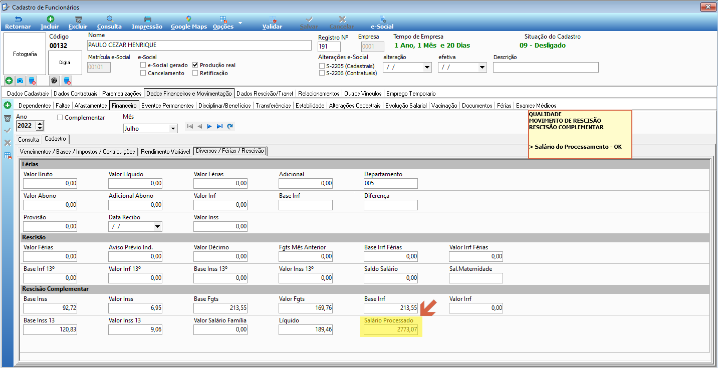Click the Validar toolbar icon
This screenshot has width=718, height=368.
click(273, 19)
